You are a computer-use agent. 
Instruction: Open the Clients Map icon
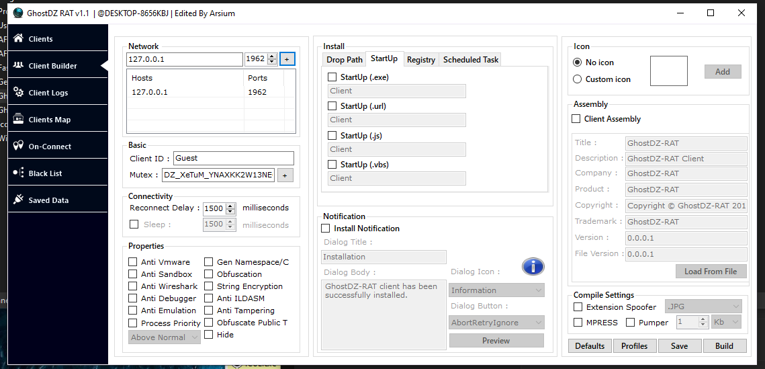coord(19,119)
